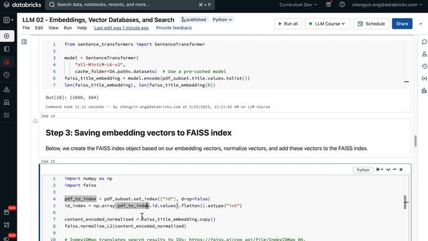Viewport: 428px width, 241px height.
Task: Open the View menu
Action: click(53, 28)
